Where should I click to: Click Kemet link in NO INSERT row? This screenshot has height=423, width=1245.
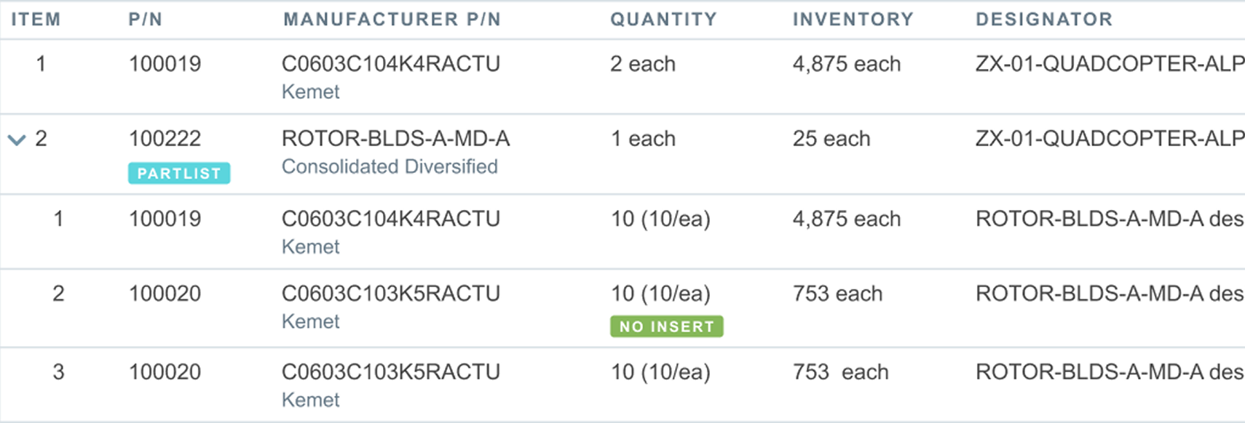(x=310, y=321)
